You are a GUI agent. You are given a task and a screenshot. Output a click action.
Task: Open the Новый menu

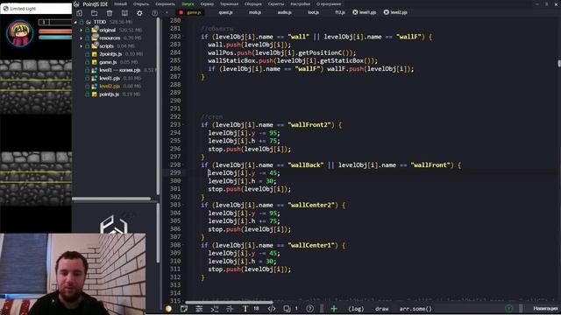pyautogui.click(x=121, y=3)
